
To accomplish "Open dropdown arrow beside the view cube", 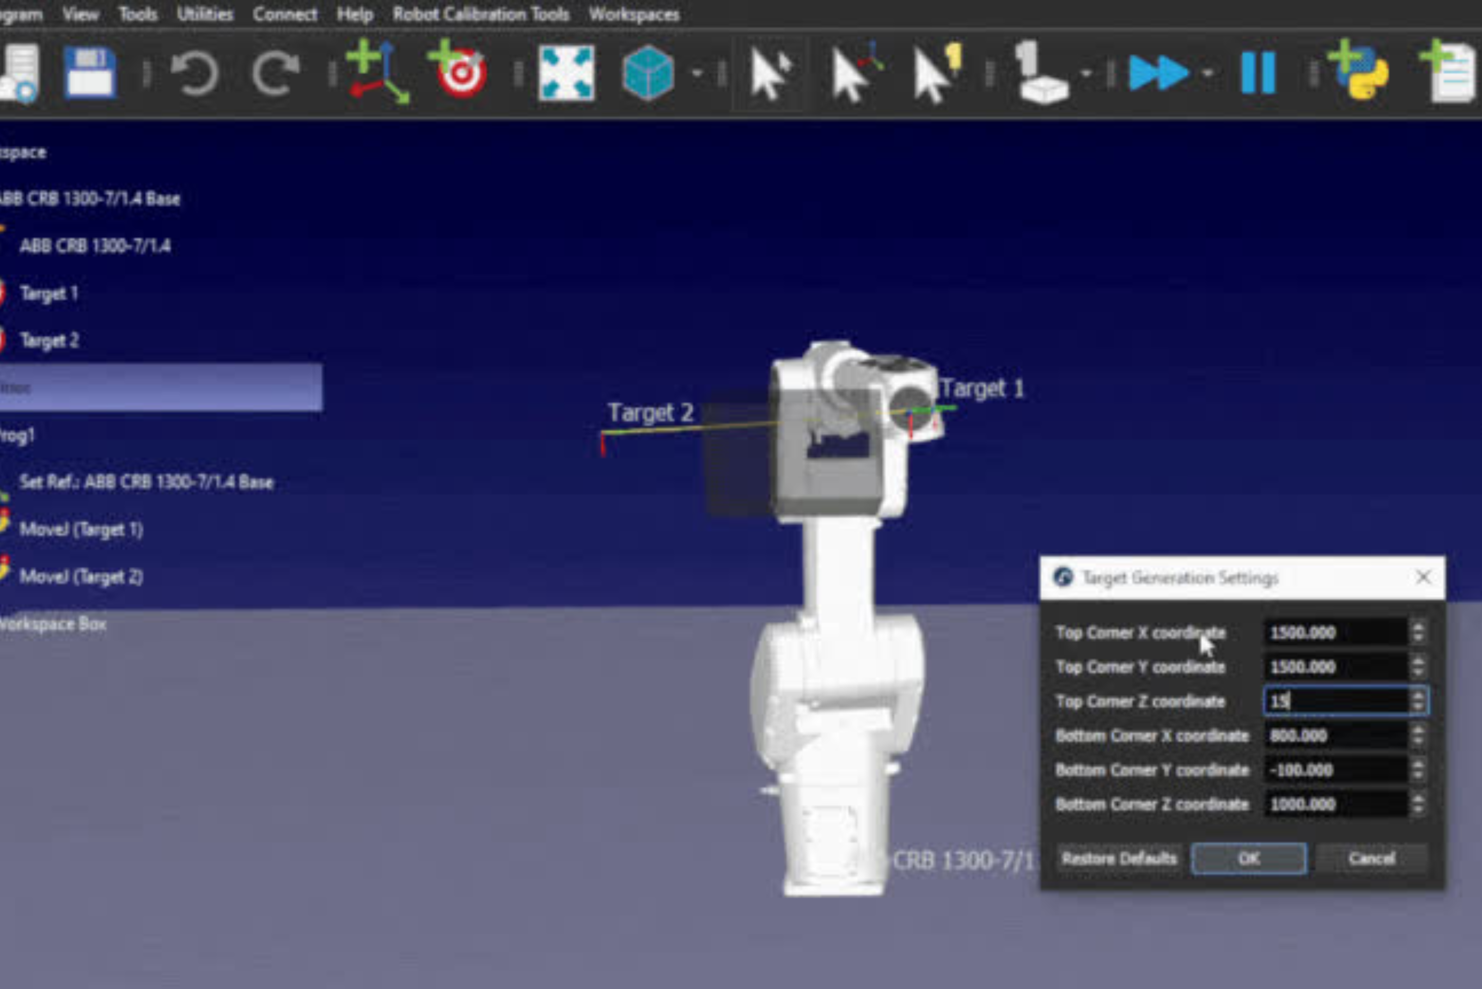I will pyautogui.click(x=697, y=73).
